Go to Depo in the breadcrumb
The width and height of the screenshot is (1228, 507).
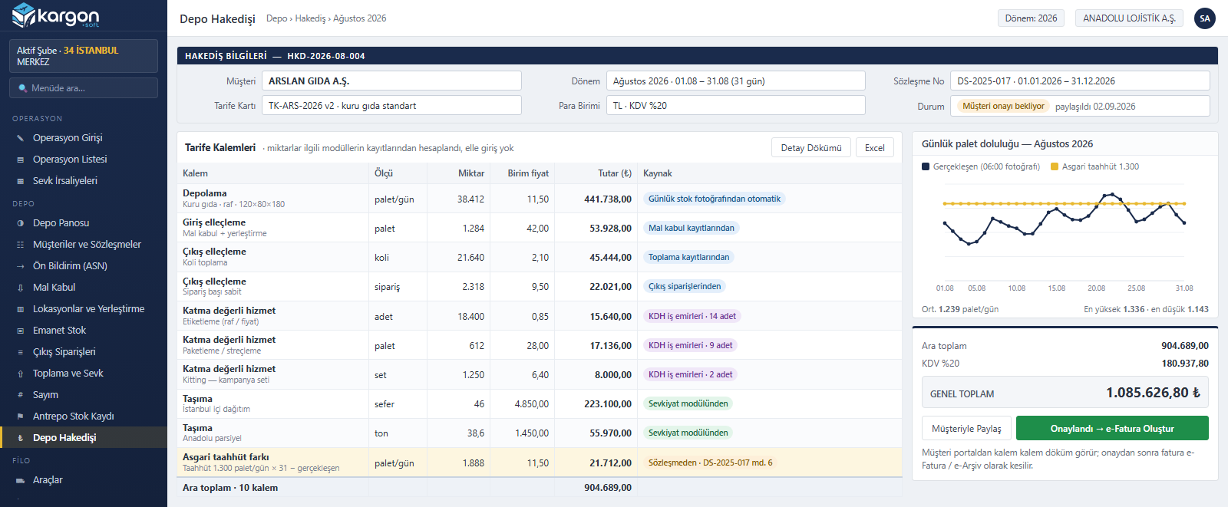[276, 18]
